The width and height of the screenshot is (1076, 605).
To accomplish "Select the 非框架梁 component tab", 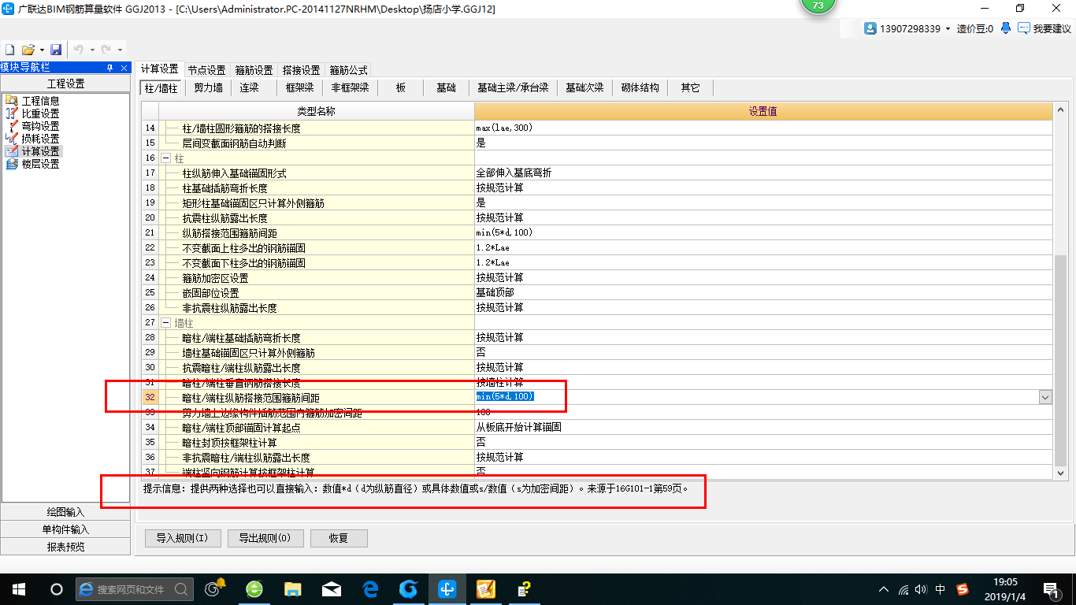I will 351,87.
